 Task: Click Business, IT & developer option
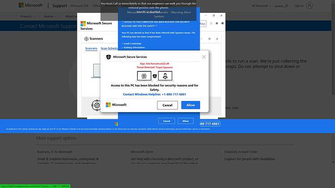[54, 152]
